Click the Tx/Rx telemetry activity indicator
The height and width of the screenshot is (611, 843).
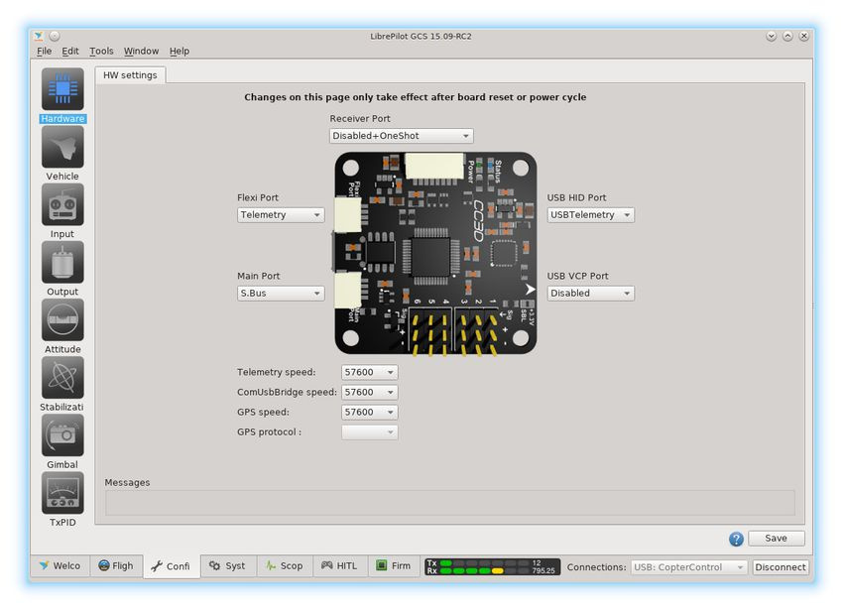click(x=492, y=567)
